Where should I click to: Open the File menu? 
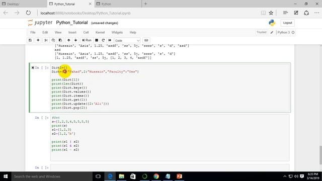(33, 32)
